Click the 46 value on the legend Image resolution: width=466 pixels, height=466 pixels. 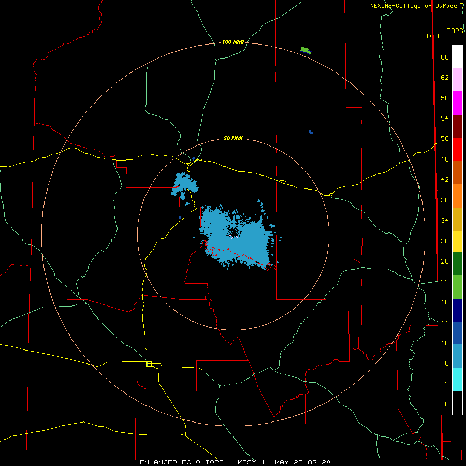pos(445,159)
